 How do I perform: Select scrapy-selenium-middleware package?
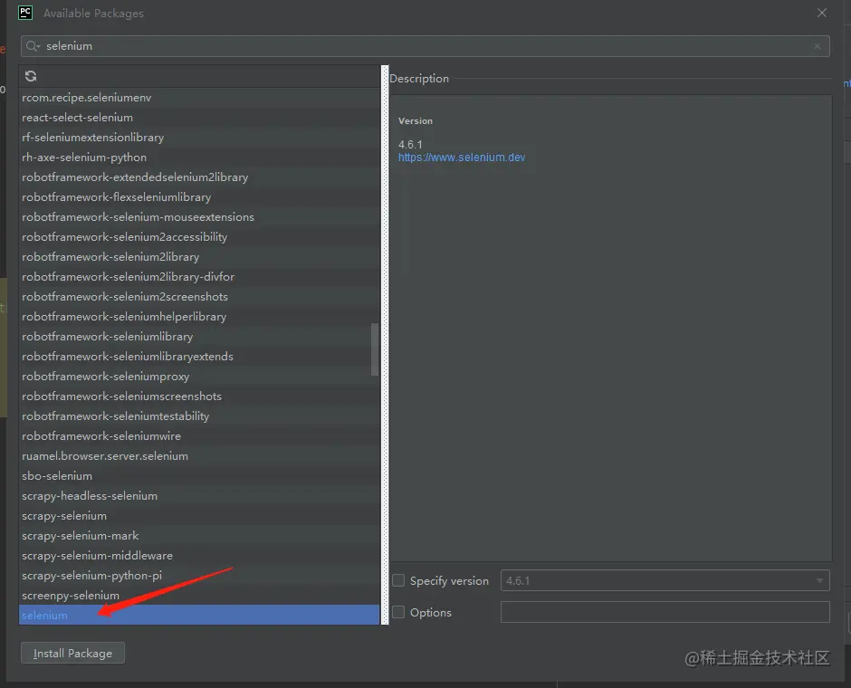coord(199,556)
